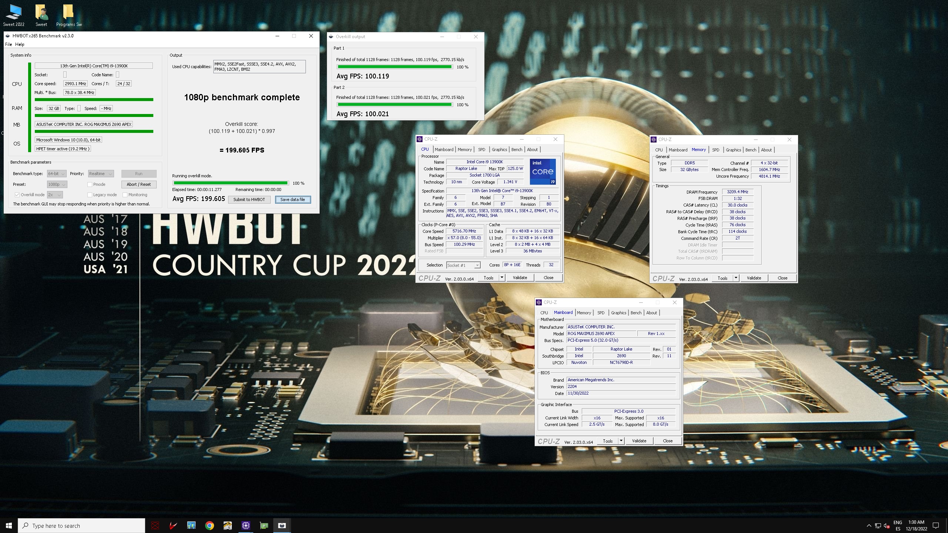
Task: Click Tools button in CPU-Z Mainboard window
Action: [x=608, y=441]
